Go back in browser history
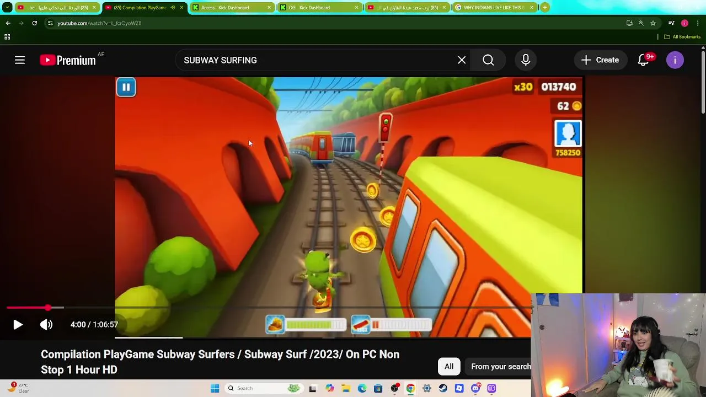The width and height of the screenshot is (706, 397). [8, 23]
